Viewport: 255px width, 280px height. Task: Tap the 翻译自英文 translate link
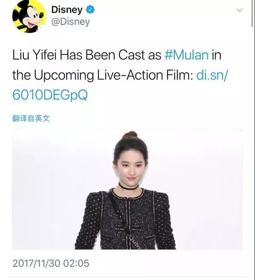tap(31, 119)
